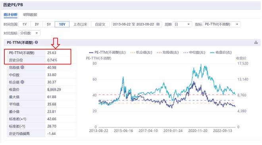Switch to the 统计分析 tab

pyautogui.click(x=11, y=15)
